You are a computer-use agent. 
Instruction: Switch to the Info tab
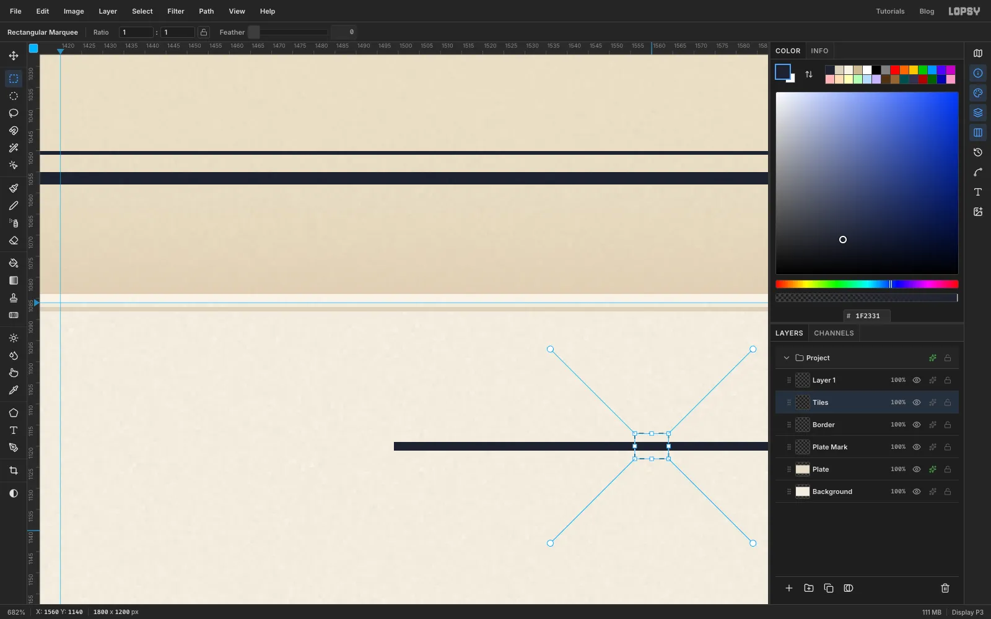(819, 51)
